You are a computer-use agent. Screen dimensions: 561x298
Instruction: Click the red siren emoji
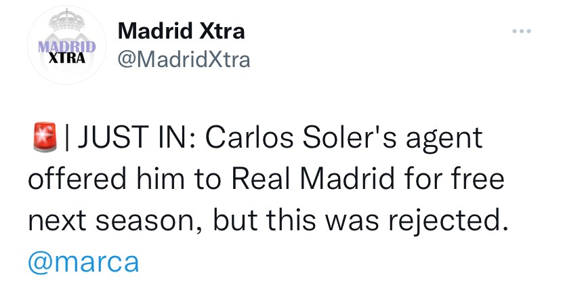click(44, 139)
